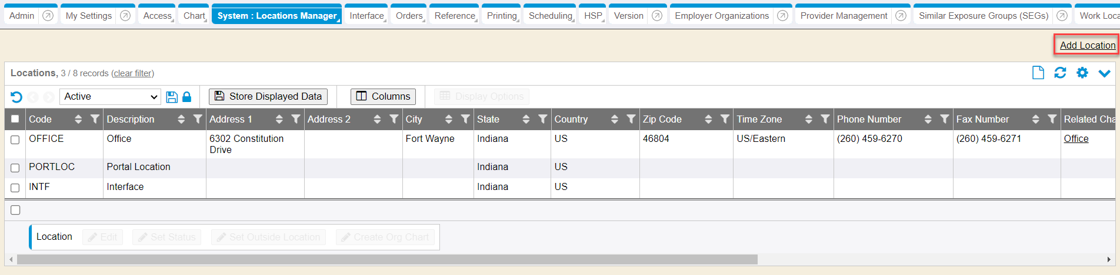Sort the Code column with sort arrows
Image resolution: width=1120 pixels, height=275 pixels.
(x=78, y=119)
